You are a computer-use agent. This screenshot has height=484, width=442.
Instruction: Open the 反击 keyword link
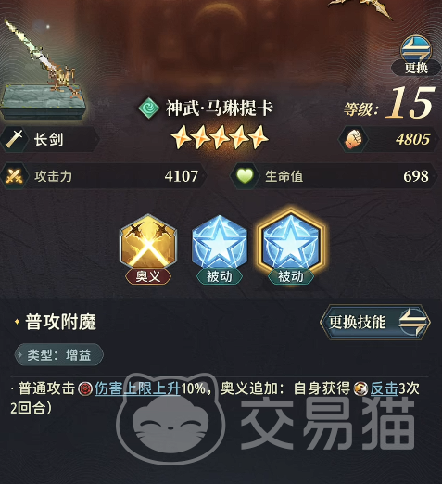pyautogui.click(x=384, y=388)
